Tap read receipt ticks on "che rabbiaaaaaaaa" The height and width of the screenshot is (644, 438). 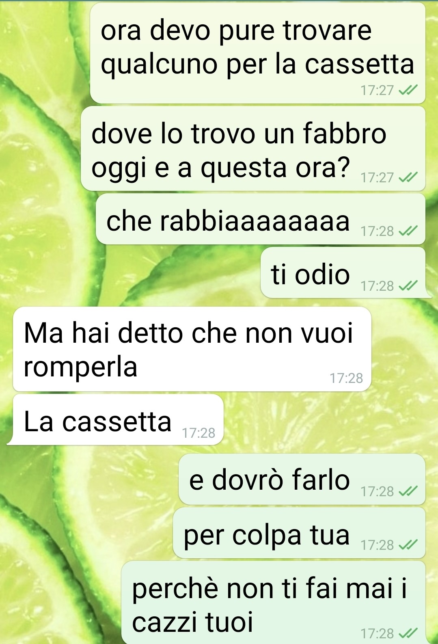tap(408, 231)
